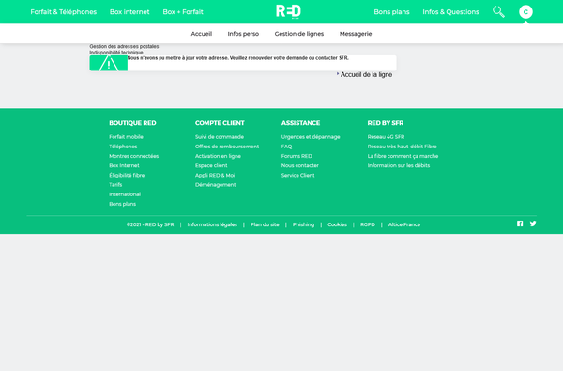This screenshot has width=563, height=371.
Task: Open Téléphones footer link
Action: (123, 147)
